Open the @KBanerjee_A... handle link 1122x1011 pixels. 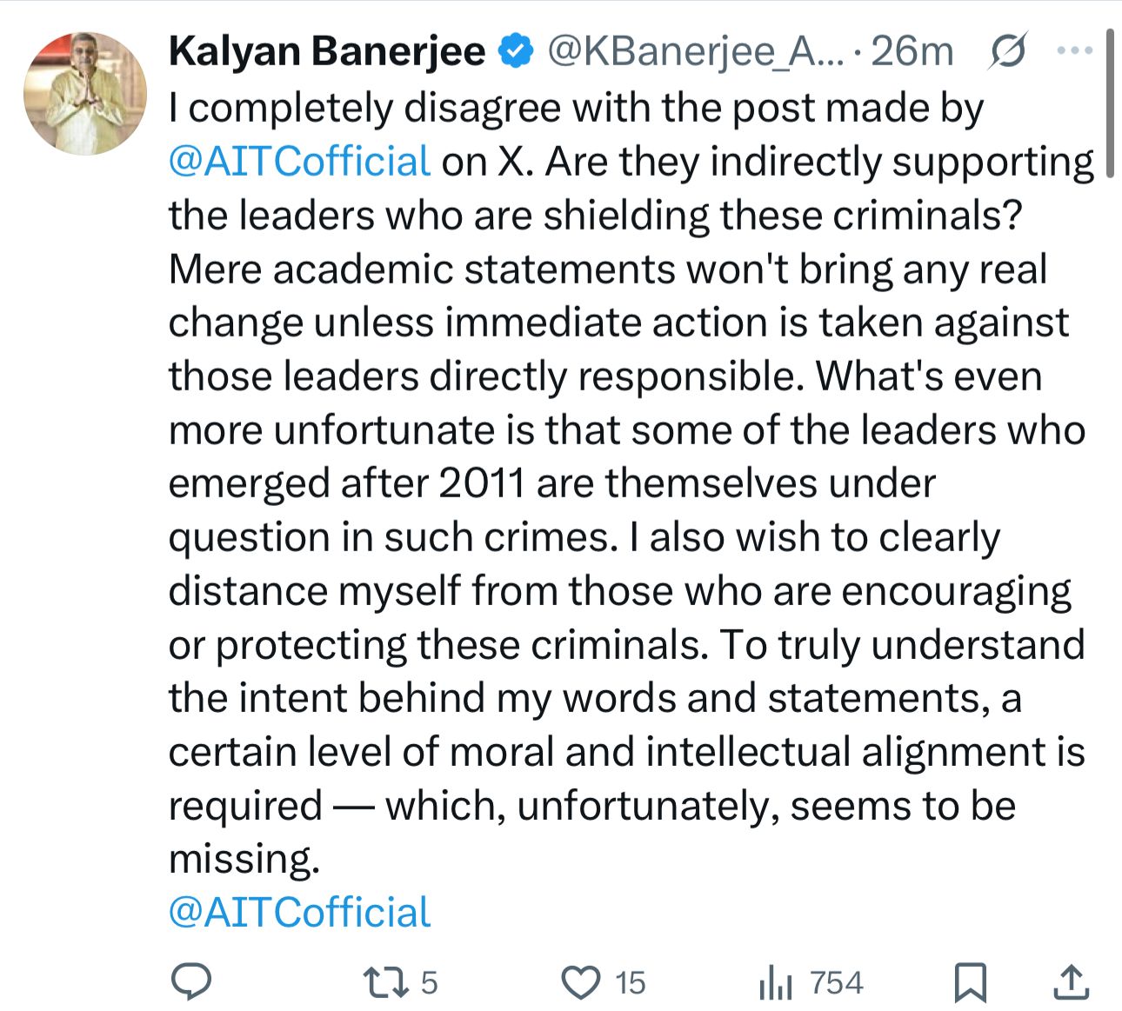coord(696,51)
